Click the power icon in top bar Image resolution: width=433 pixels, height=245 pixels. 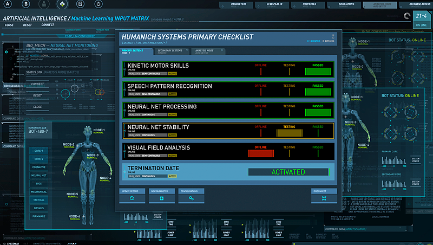pos(99,4)
